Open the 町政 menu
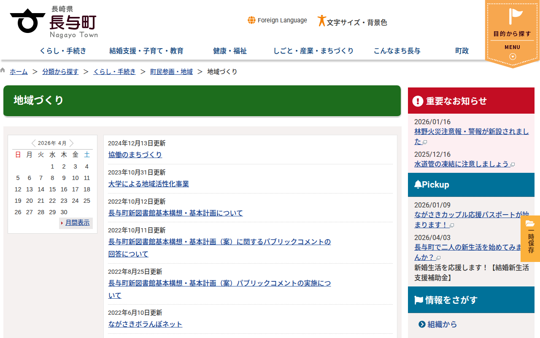 462,51
